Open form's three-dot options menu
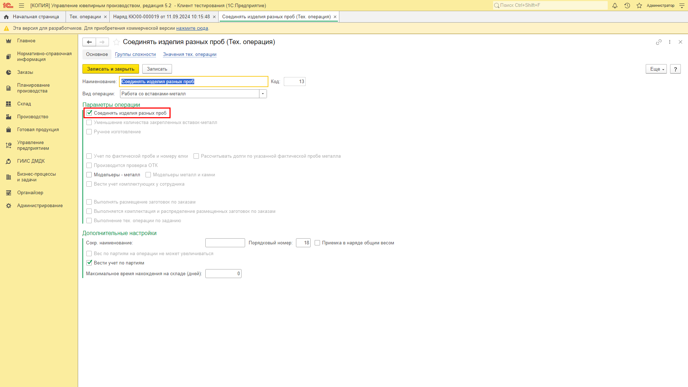This screenshot has height=387, width=688. tap(670, 42)
